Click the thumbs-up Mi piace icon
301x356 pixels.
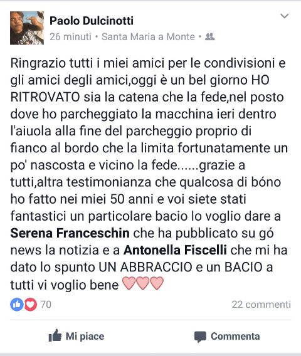pyautogui.click(x=55, y=335)
